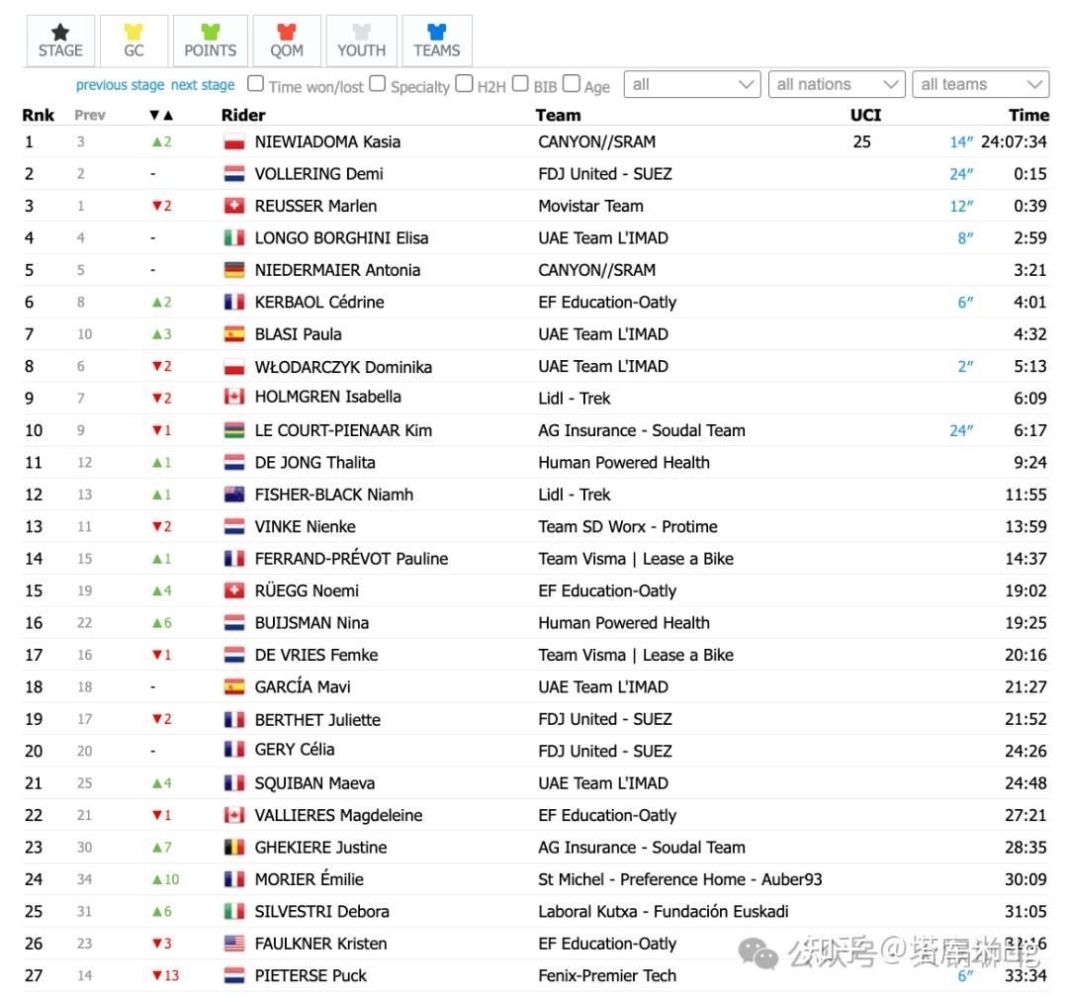Viewport: 1068px width, 997px height.
Task: Open the 'all teams' dropdown
Action: click(980, 84)
